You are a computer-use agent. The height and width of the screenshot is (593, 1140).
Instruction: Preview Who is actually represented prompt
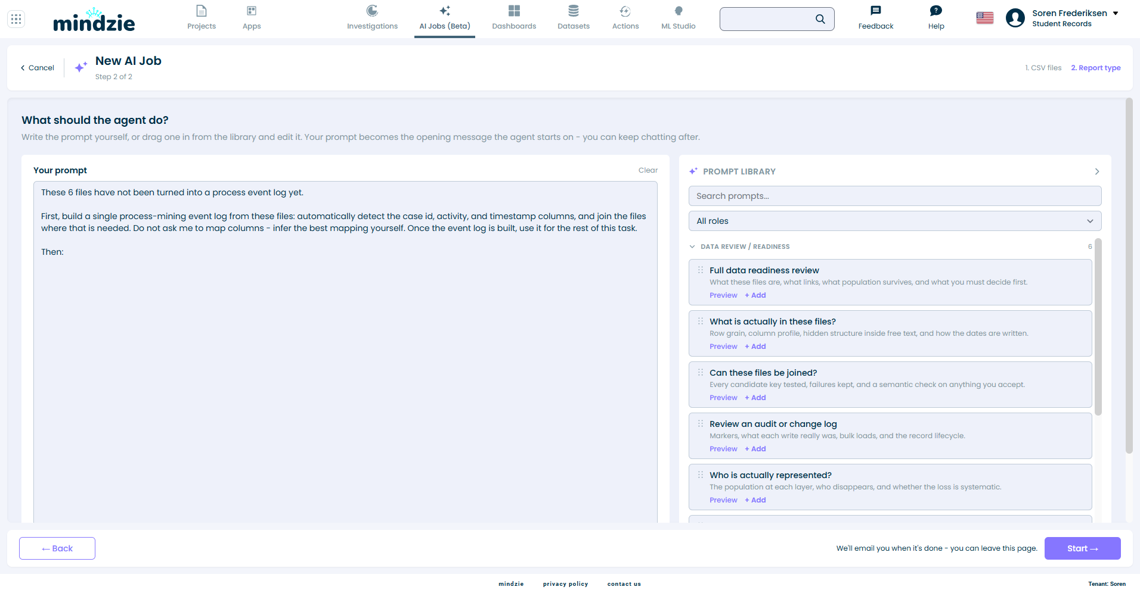point(723,500)
